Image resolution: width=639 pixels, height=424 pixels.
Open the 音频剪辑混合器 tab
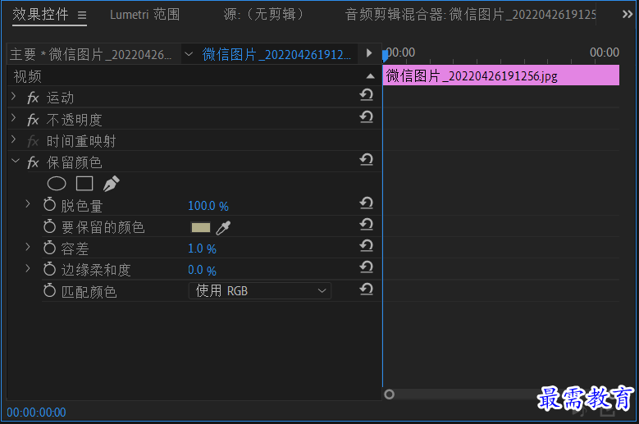[470, 15]
